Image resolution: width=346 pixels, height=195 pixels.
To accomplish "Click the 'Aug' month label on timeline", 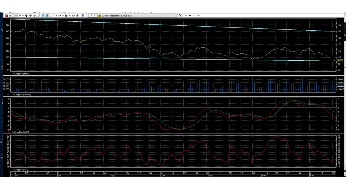I will point(112,175).
